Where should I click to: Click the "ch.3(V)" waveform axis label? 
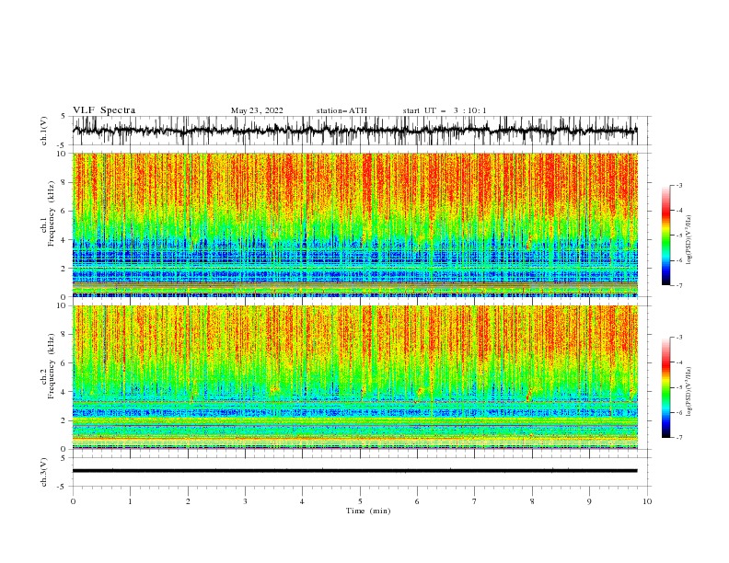tap(44, 472)
